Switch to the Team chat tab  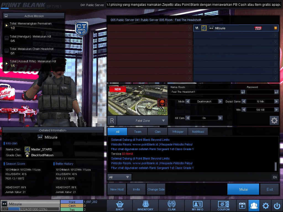click(x=138, y=132)
